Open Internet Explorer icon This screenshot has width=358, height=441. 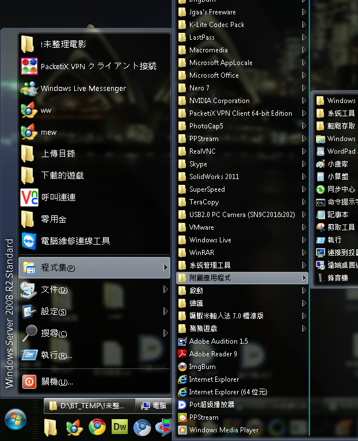click(x=182, y=379)
